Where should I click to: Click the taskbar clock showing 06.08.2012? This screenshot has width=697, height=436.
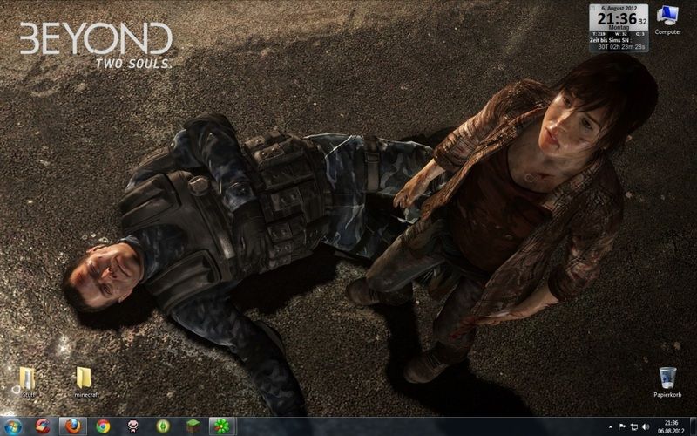(x=671, y=426)
